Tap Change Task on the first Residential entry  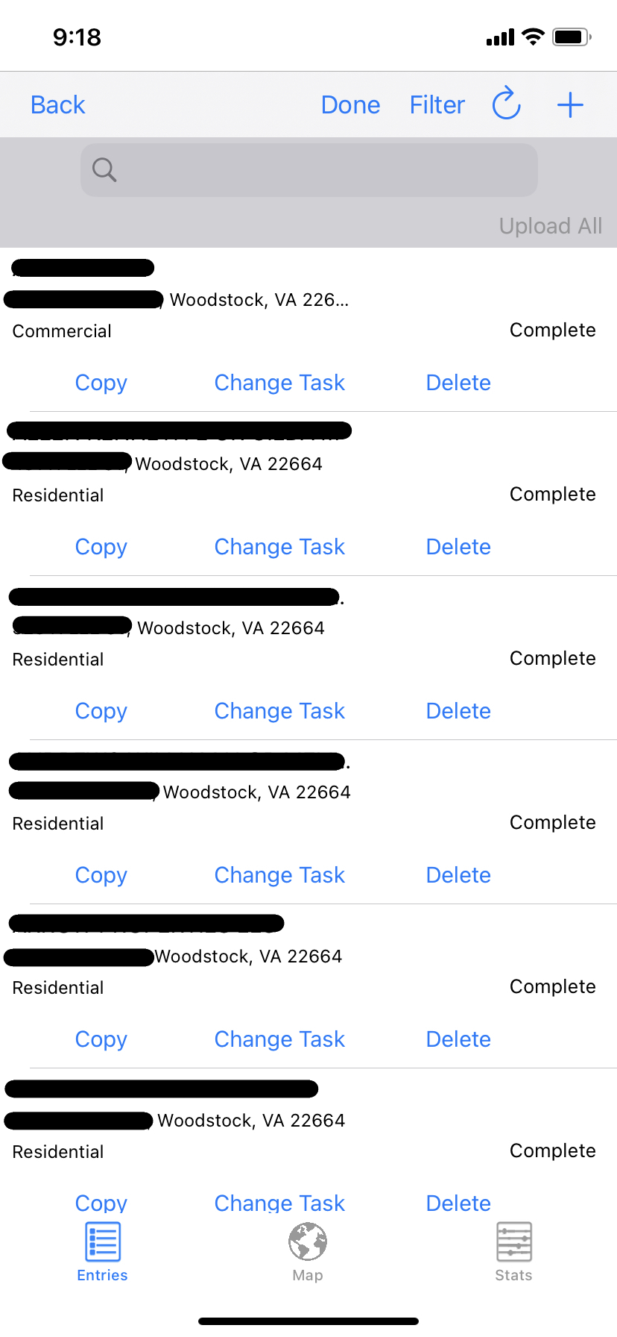point(279,546)
